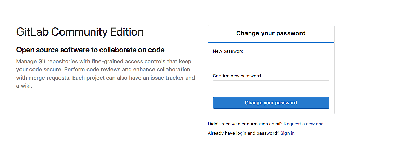
Task: Click the Confirm new password label
Action: [237, 76]
